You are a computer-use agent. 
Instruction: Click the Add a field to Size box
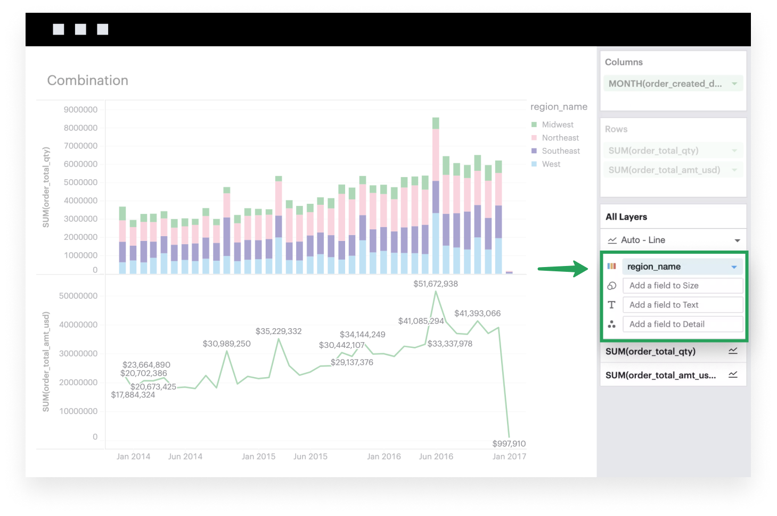683,286
